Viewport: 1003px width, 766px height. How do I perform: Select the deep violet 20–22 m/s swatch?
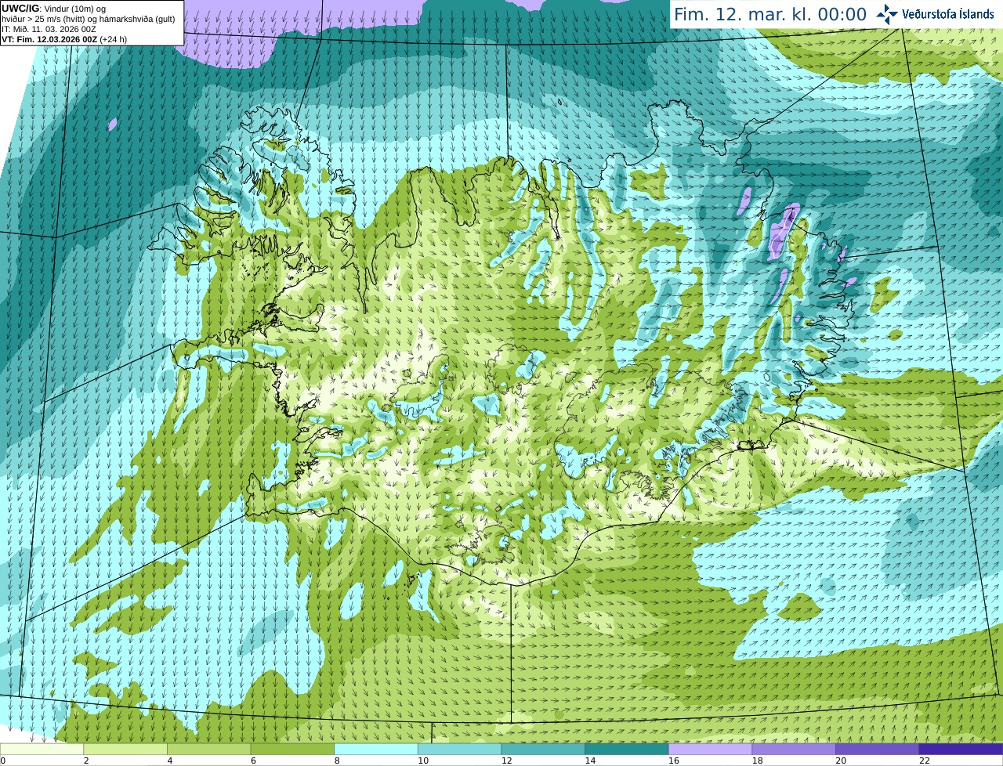[878, 749]
